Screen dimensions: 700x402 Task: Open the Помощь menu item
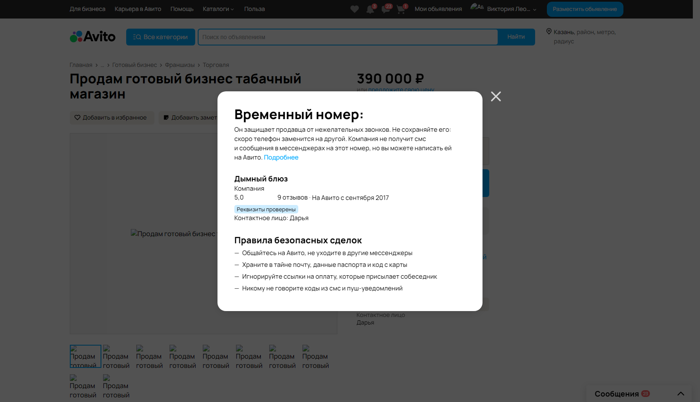[182, 9]
